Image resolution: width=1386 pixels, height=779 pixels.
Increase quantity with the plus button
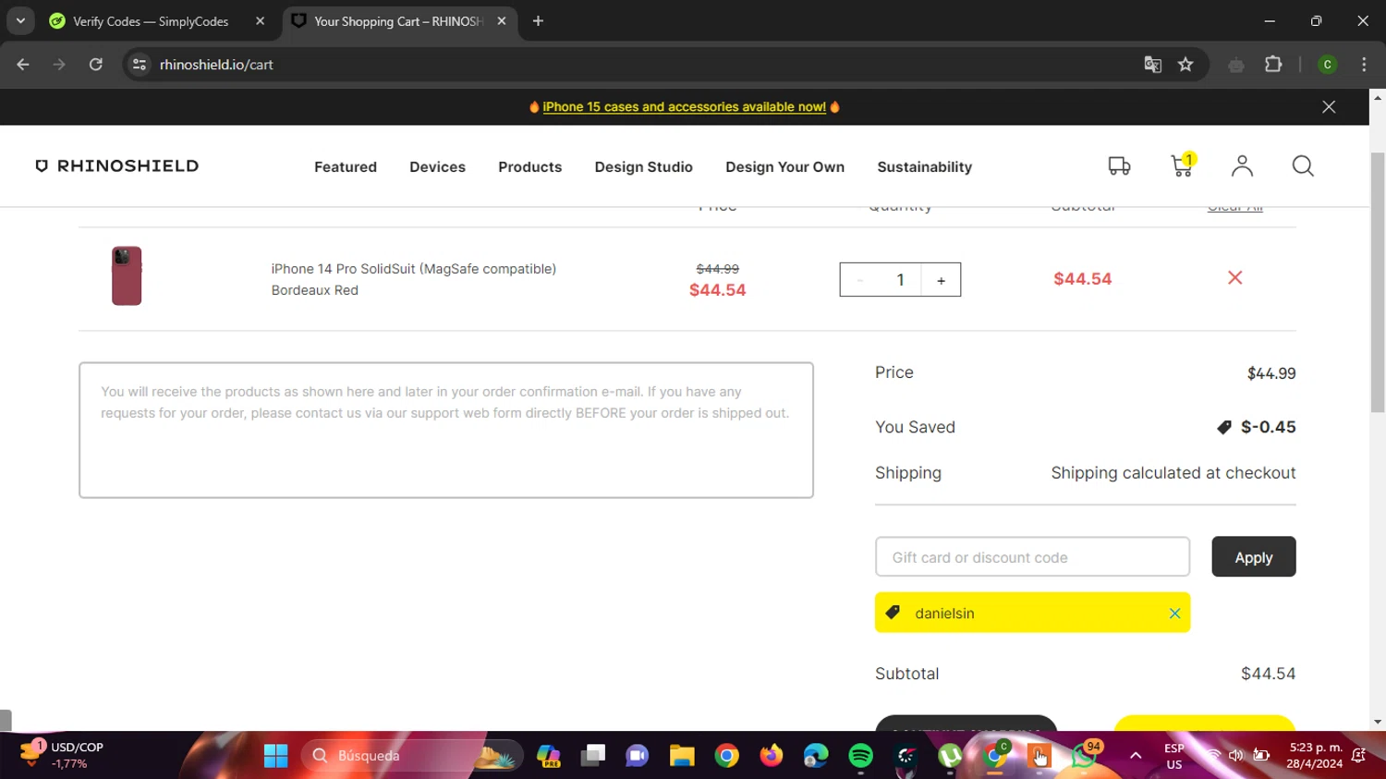(941, 280)
